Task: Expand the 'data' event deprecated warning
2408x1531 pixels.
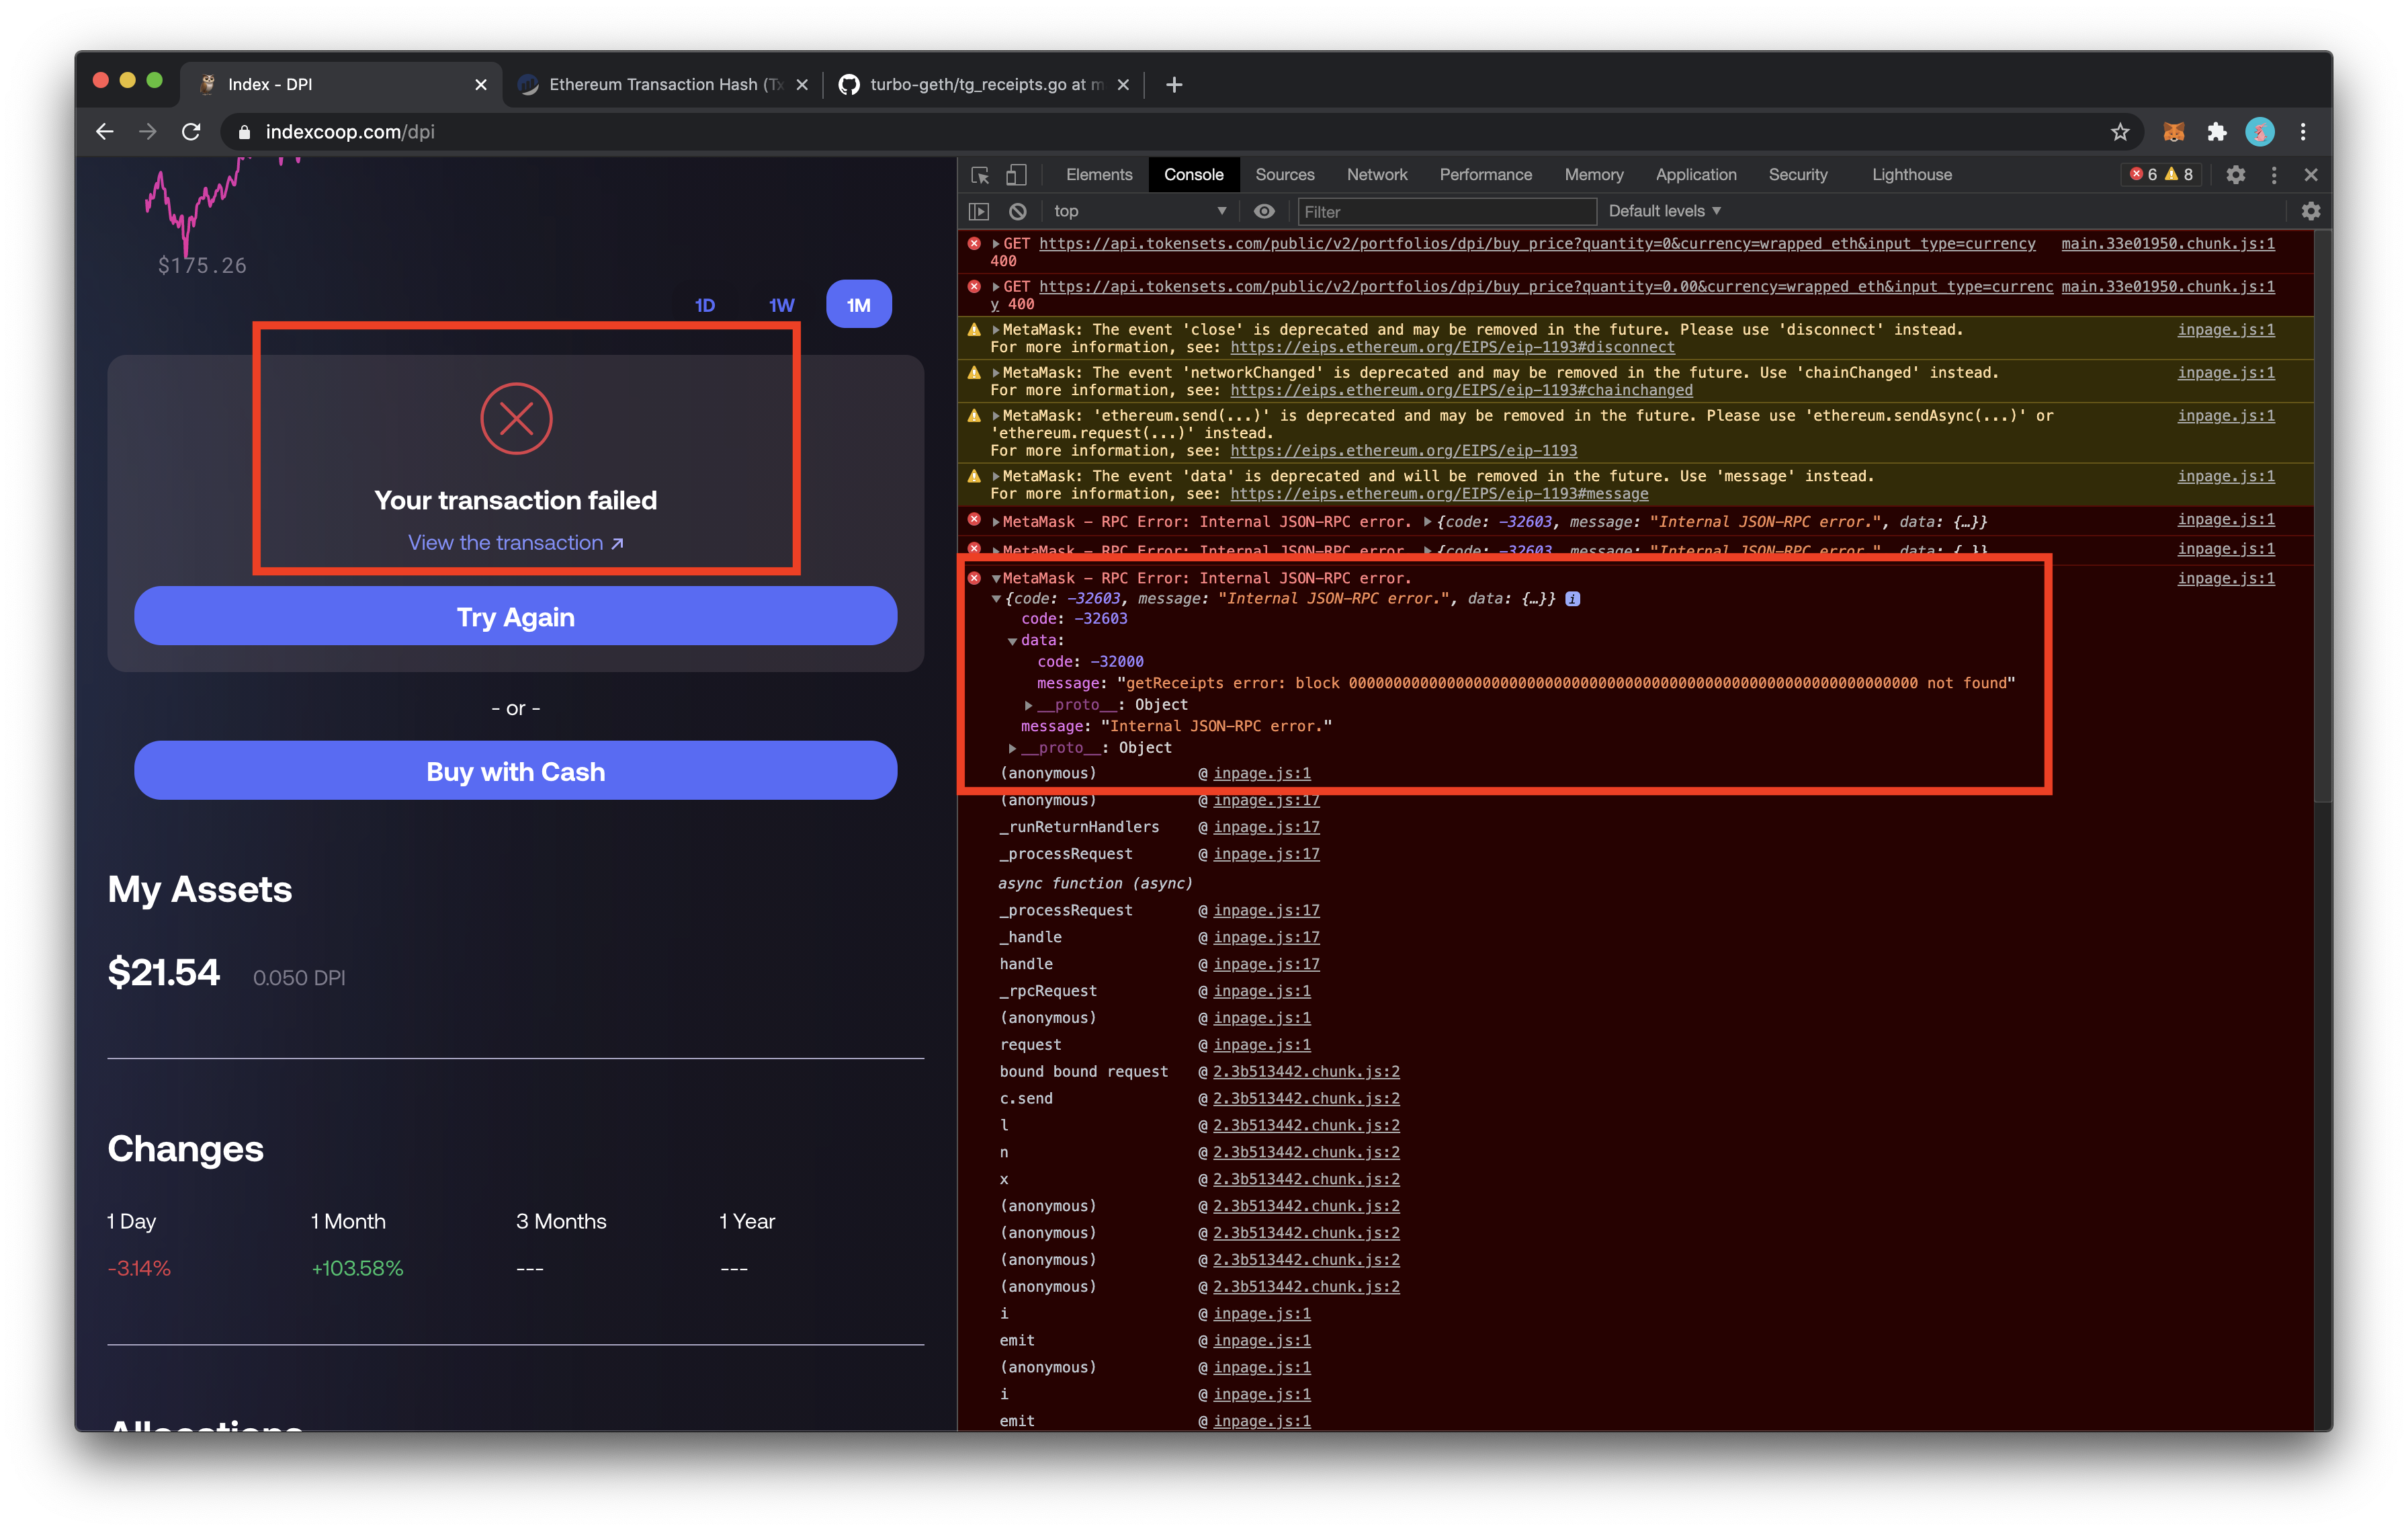Action: (x=996, y=477)
